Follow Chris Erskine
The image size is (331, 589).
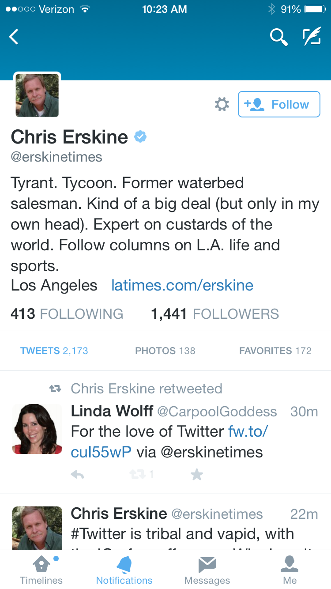279,105
